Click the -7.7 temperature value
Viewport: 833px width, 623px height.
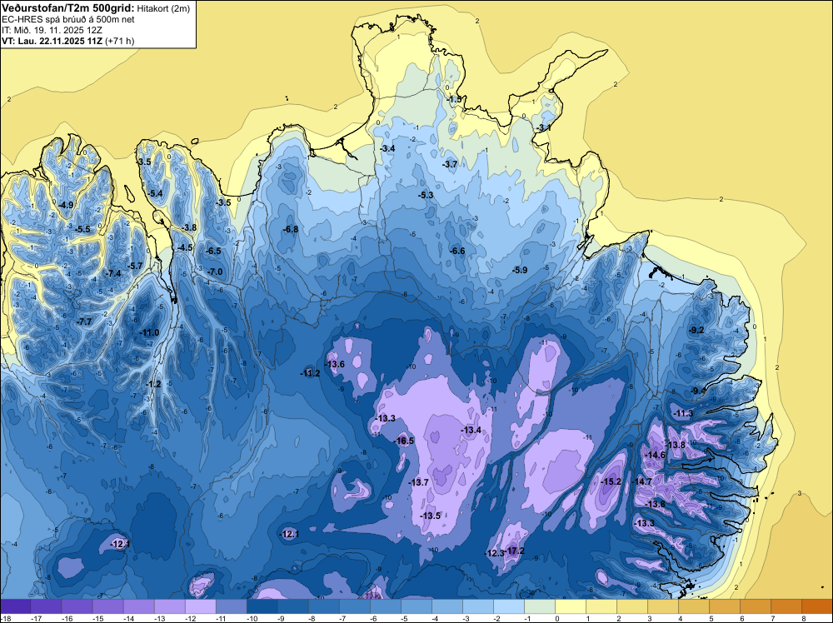point(84,321)
